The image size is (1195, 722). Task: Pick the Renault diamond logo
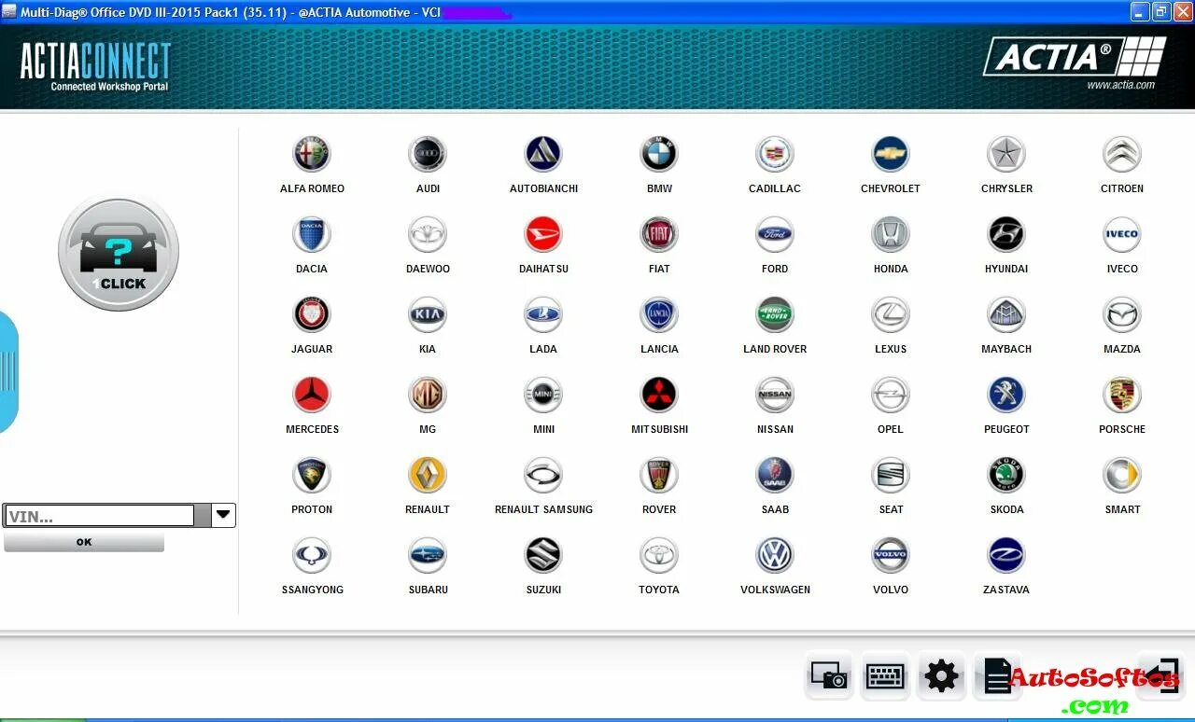click(x=428, y=475)
